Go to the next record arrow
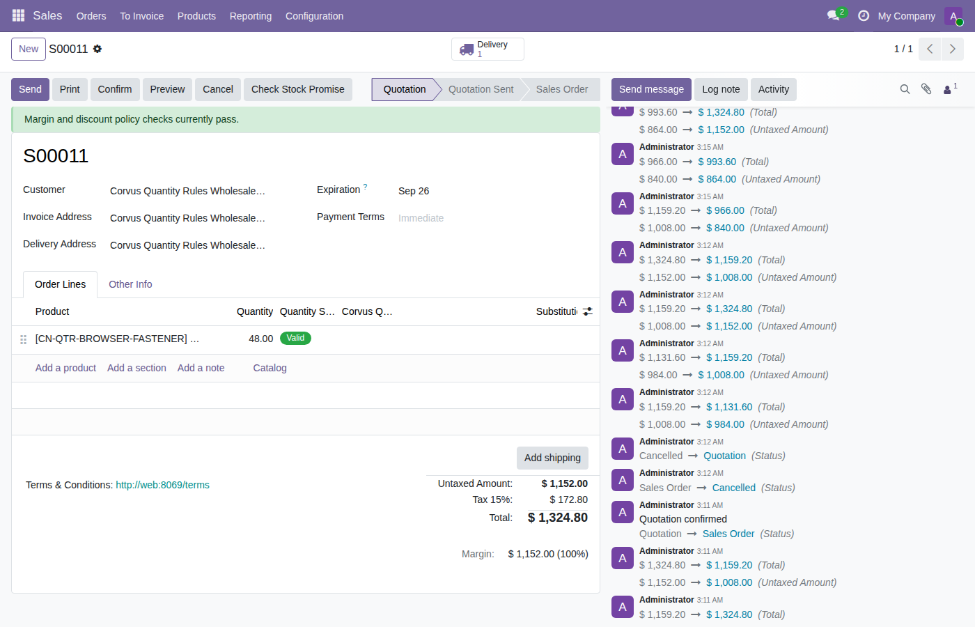975x627 pixels. (x=953, y=49)
